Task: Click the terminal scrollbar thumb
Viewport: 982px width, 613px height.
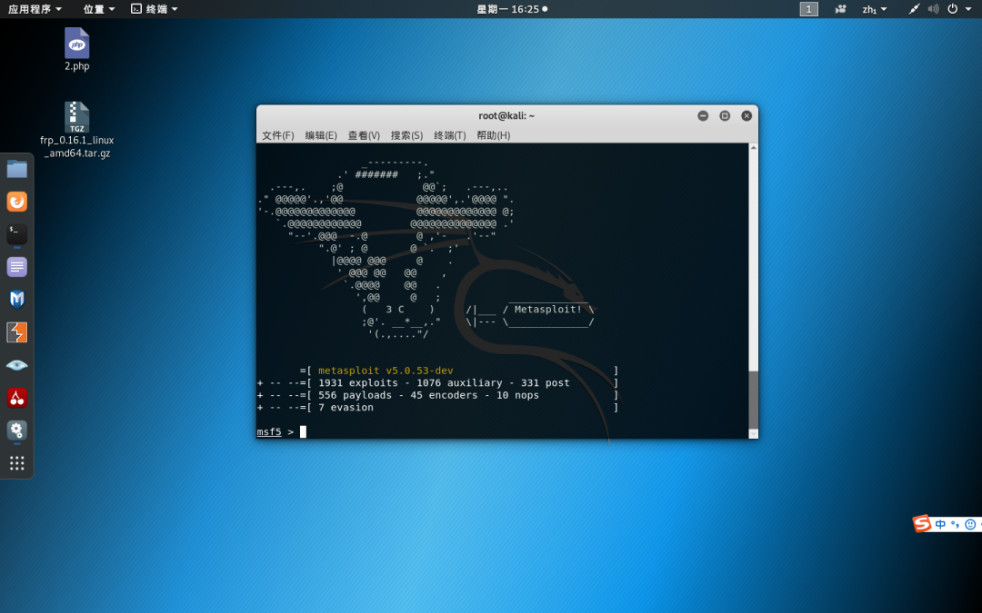Action: [754, 400]
